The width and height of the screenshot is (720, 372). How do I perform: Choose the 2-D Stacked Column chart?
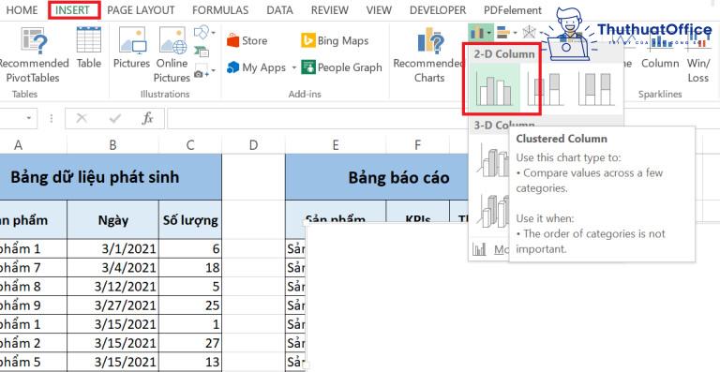point(546,88)
